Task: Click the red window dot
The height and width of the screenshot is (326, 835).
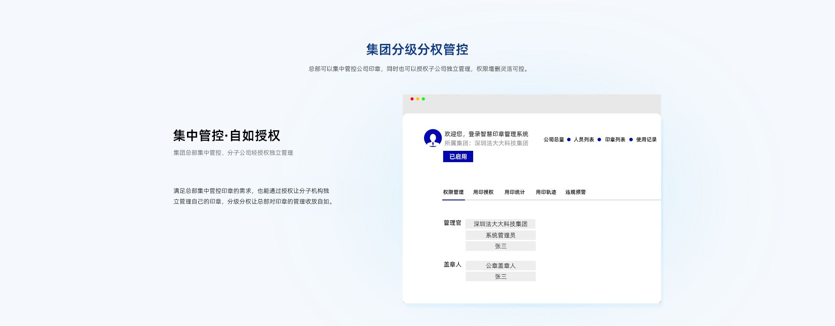Action: coord(412,99)
